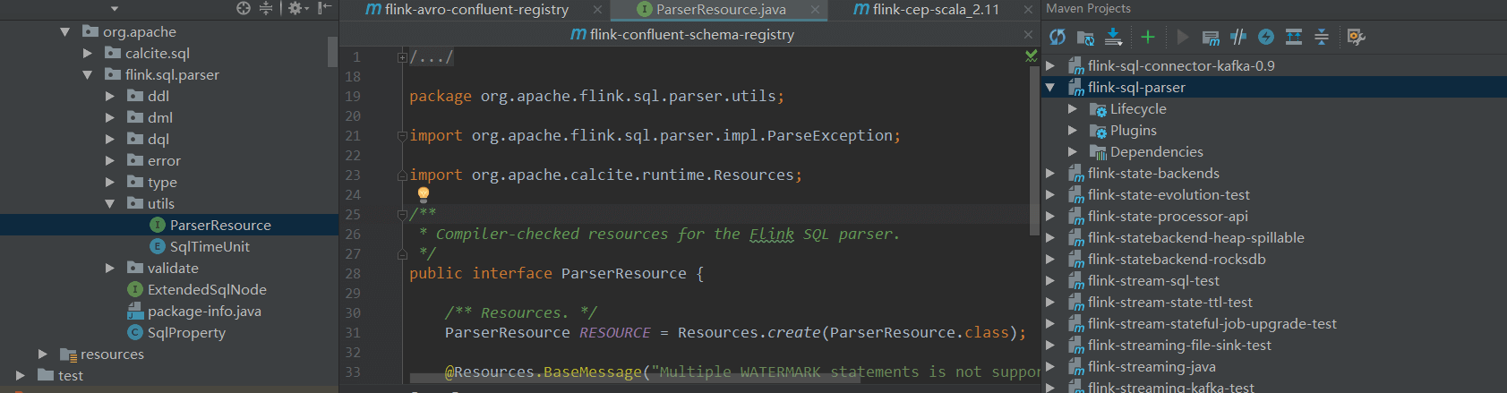Collapse utils package arrow
The height and width of the screenshot is (393, 1507).
(x=109, y=203)
